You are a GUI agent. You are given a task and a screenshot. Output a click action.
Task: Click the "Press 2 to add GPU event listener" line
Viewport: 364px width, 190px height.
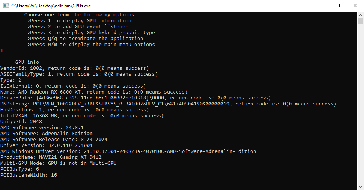76,27
